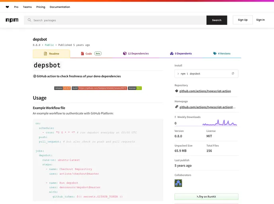Click the search magnifier icon

[x=29, y=20]
